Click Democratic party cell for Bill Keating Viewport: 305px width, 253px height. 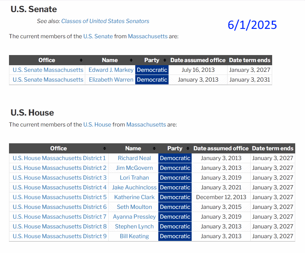click(x=175, y=236)
